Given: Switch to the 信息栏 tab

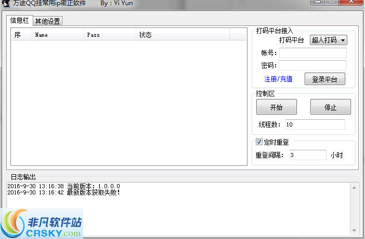Looking at the screenshot, I should (19, 20).
